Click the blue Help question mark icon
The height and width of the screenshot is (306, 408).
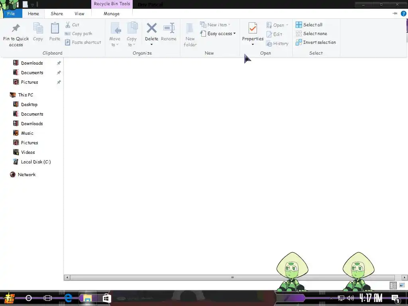click(403, 14)
